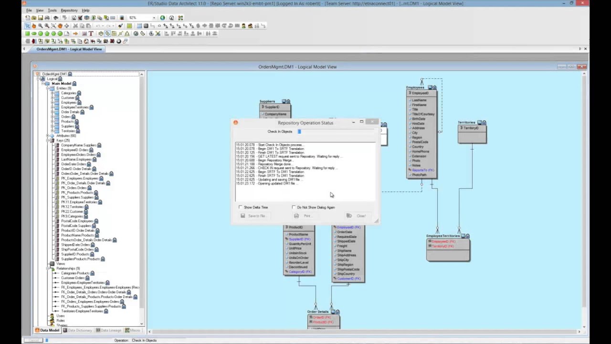Select Order Details entity in tree
This screenshot has width=611, height=344.
[x=70, y=112]
